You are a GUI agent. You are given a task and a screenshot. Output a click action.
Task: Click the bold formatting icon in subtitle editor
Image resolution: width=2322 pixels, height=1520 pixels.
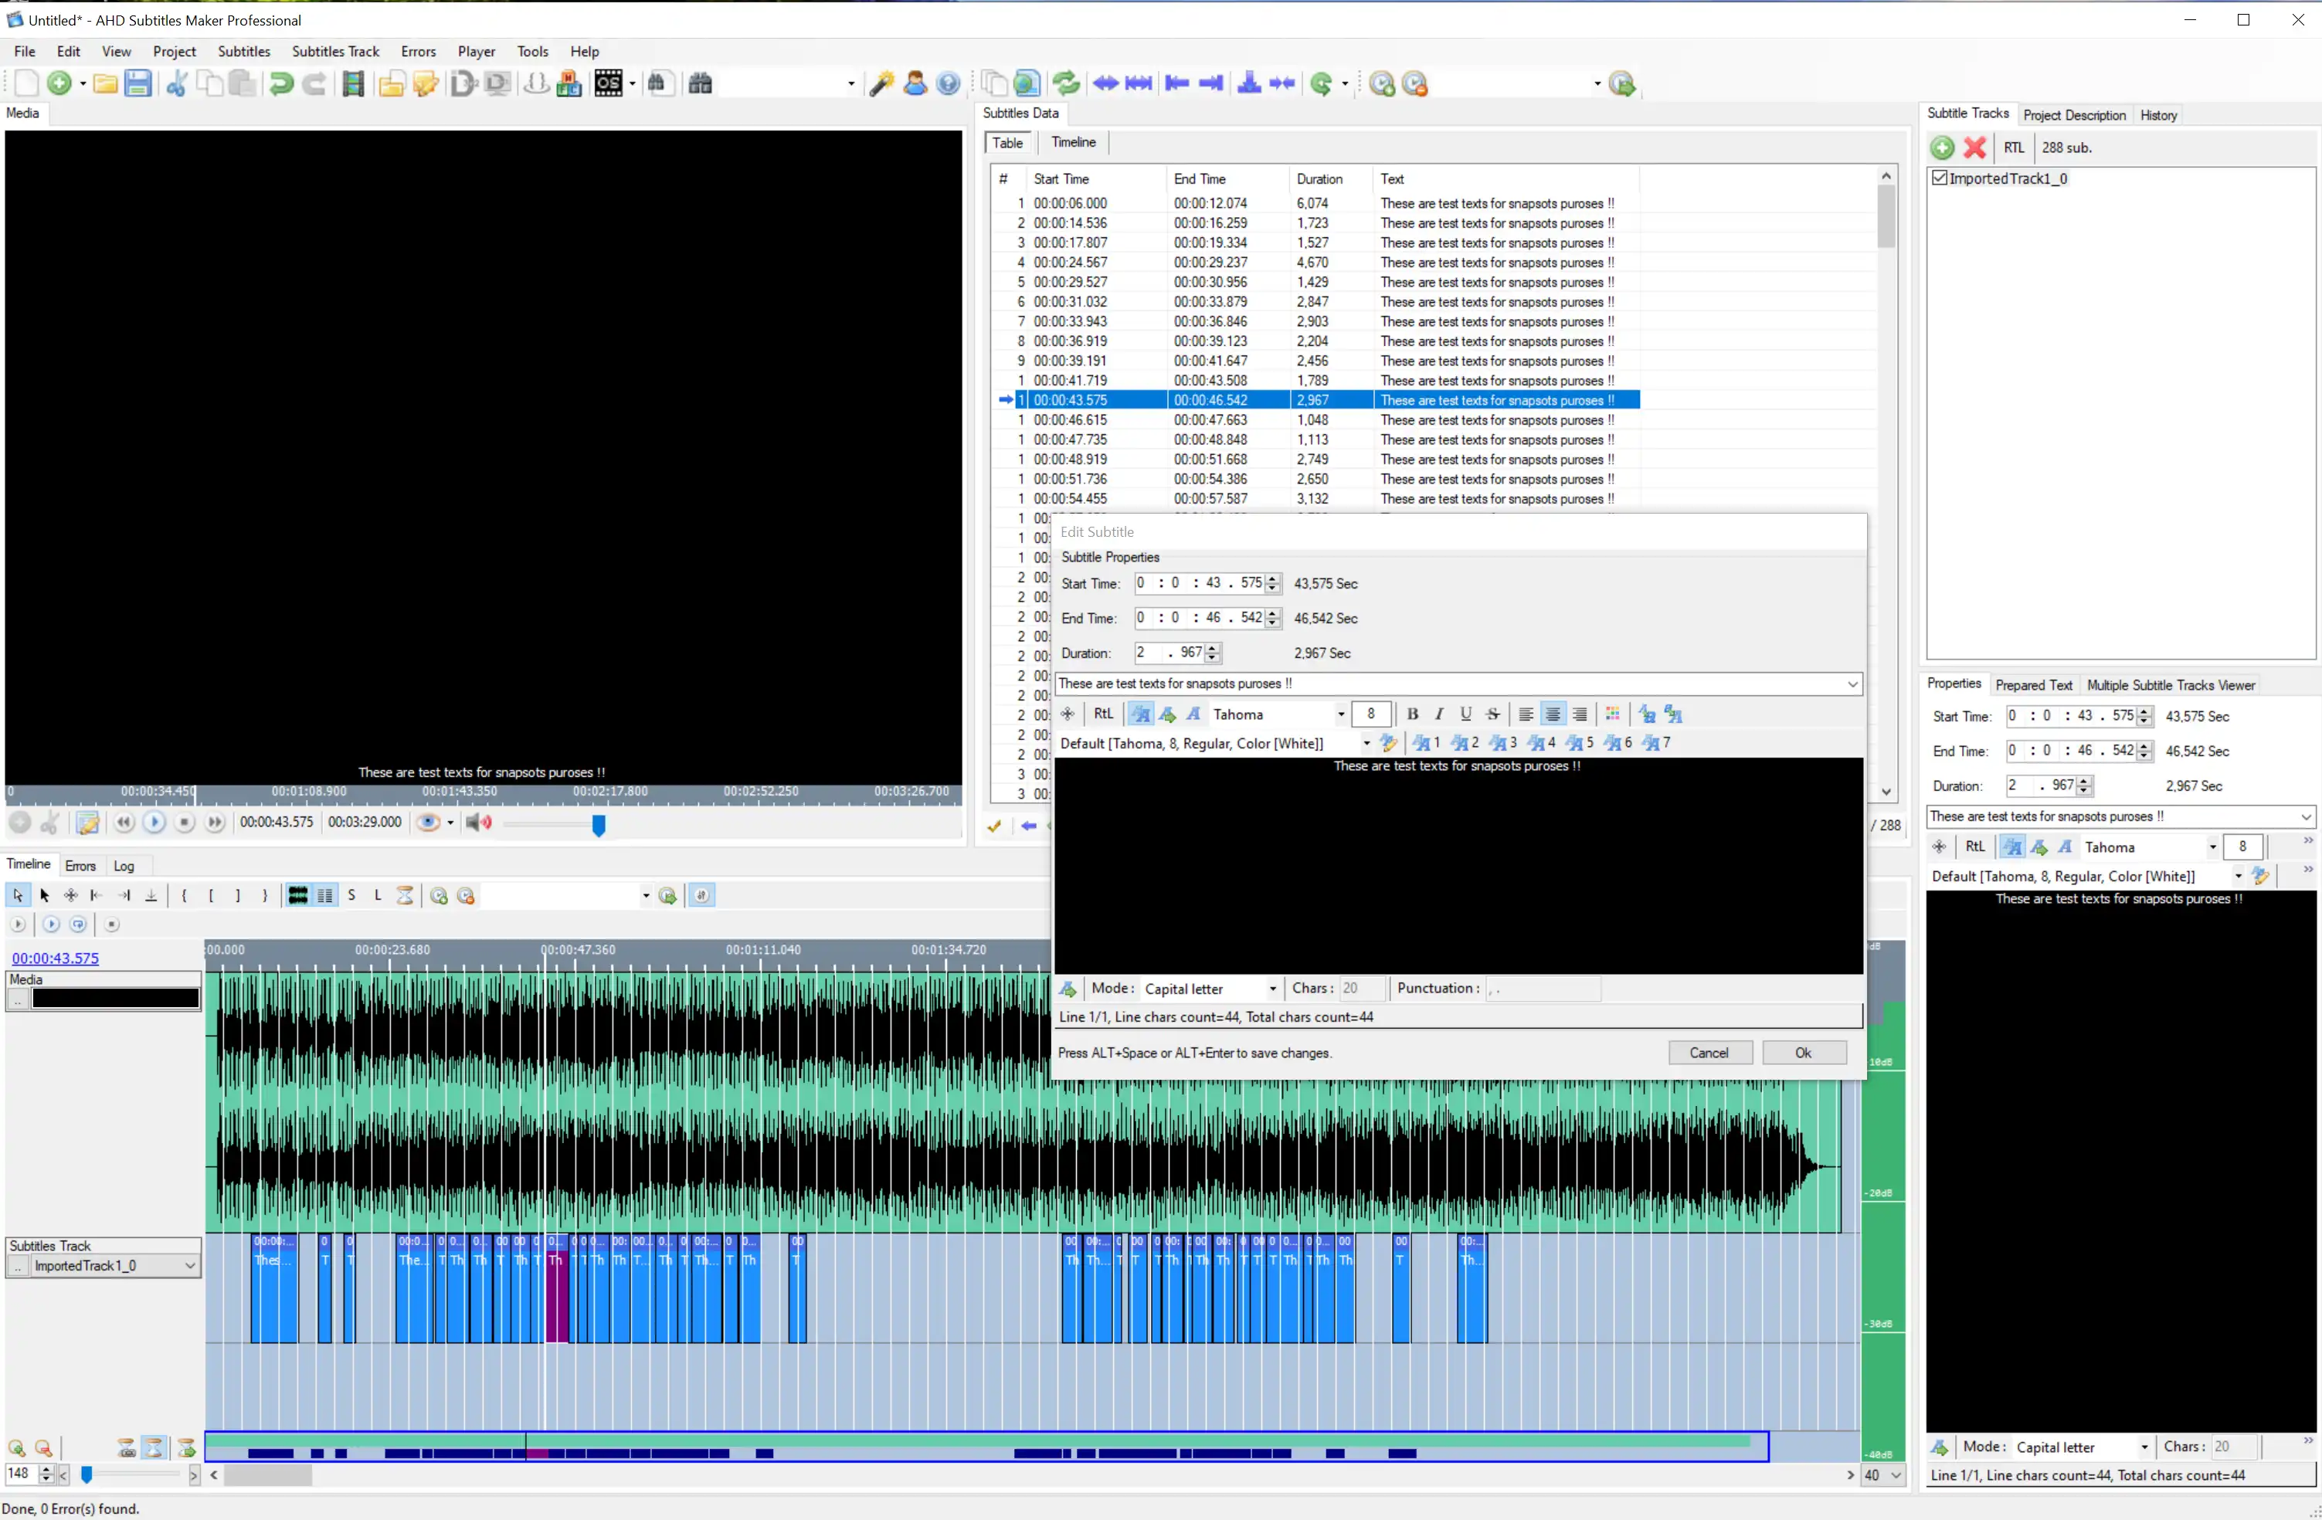[x=1413, y=712]
